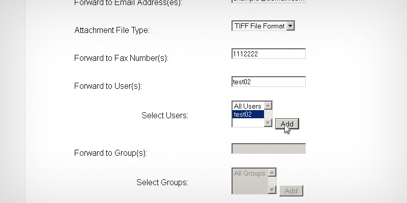The width and height of the screenshot is (407, 203).
Task: Click the groups list scroll down arrow
Action: [272, 190]
